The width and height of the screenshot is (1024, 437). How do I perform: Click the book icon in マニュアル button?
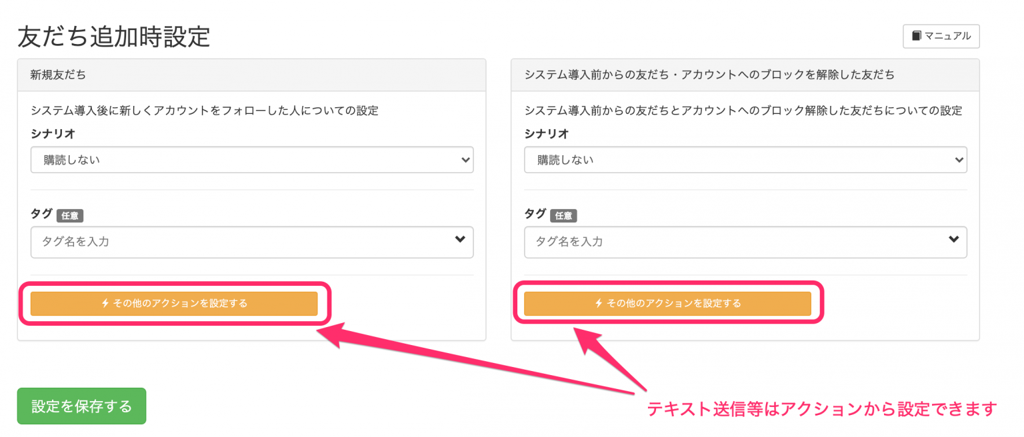[x=917, y=36]
